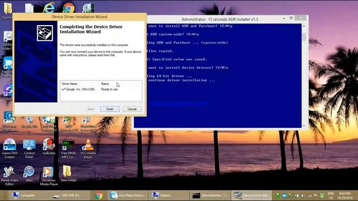The height and width of the screenshot is (201, 358).
Task: Open the Samsung Locale desktop shortcut
Action: coord(7,41)
